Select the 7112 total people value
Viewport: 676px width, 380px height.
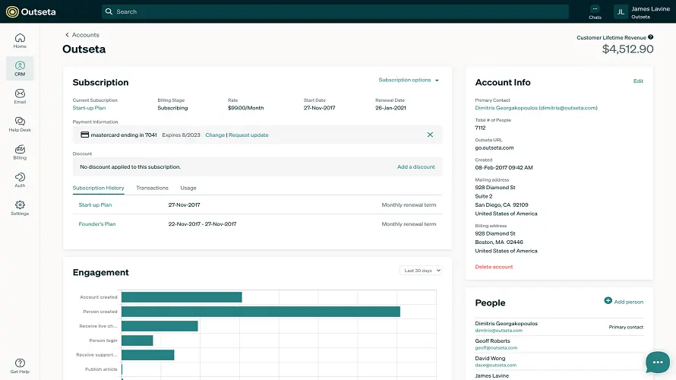[480, 128]
